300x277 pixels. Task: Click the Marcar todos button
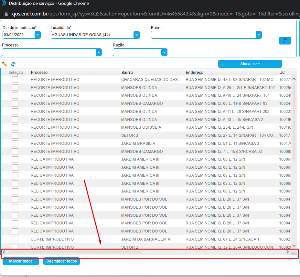point(21,261)
